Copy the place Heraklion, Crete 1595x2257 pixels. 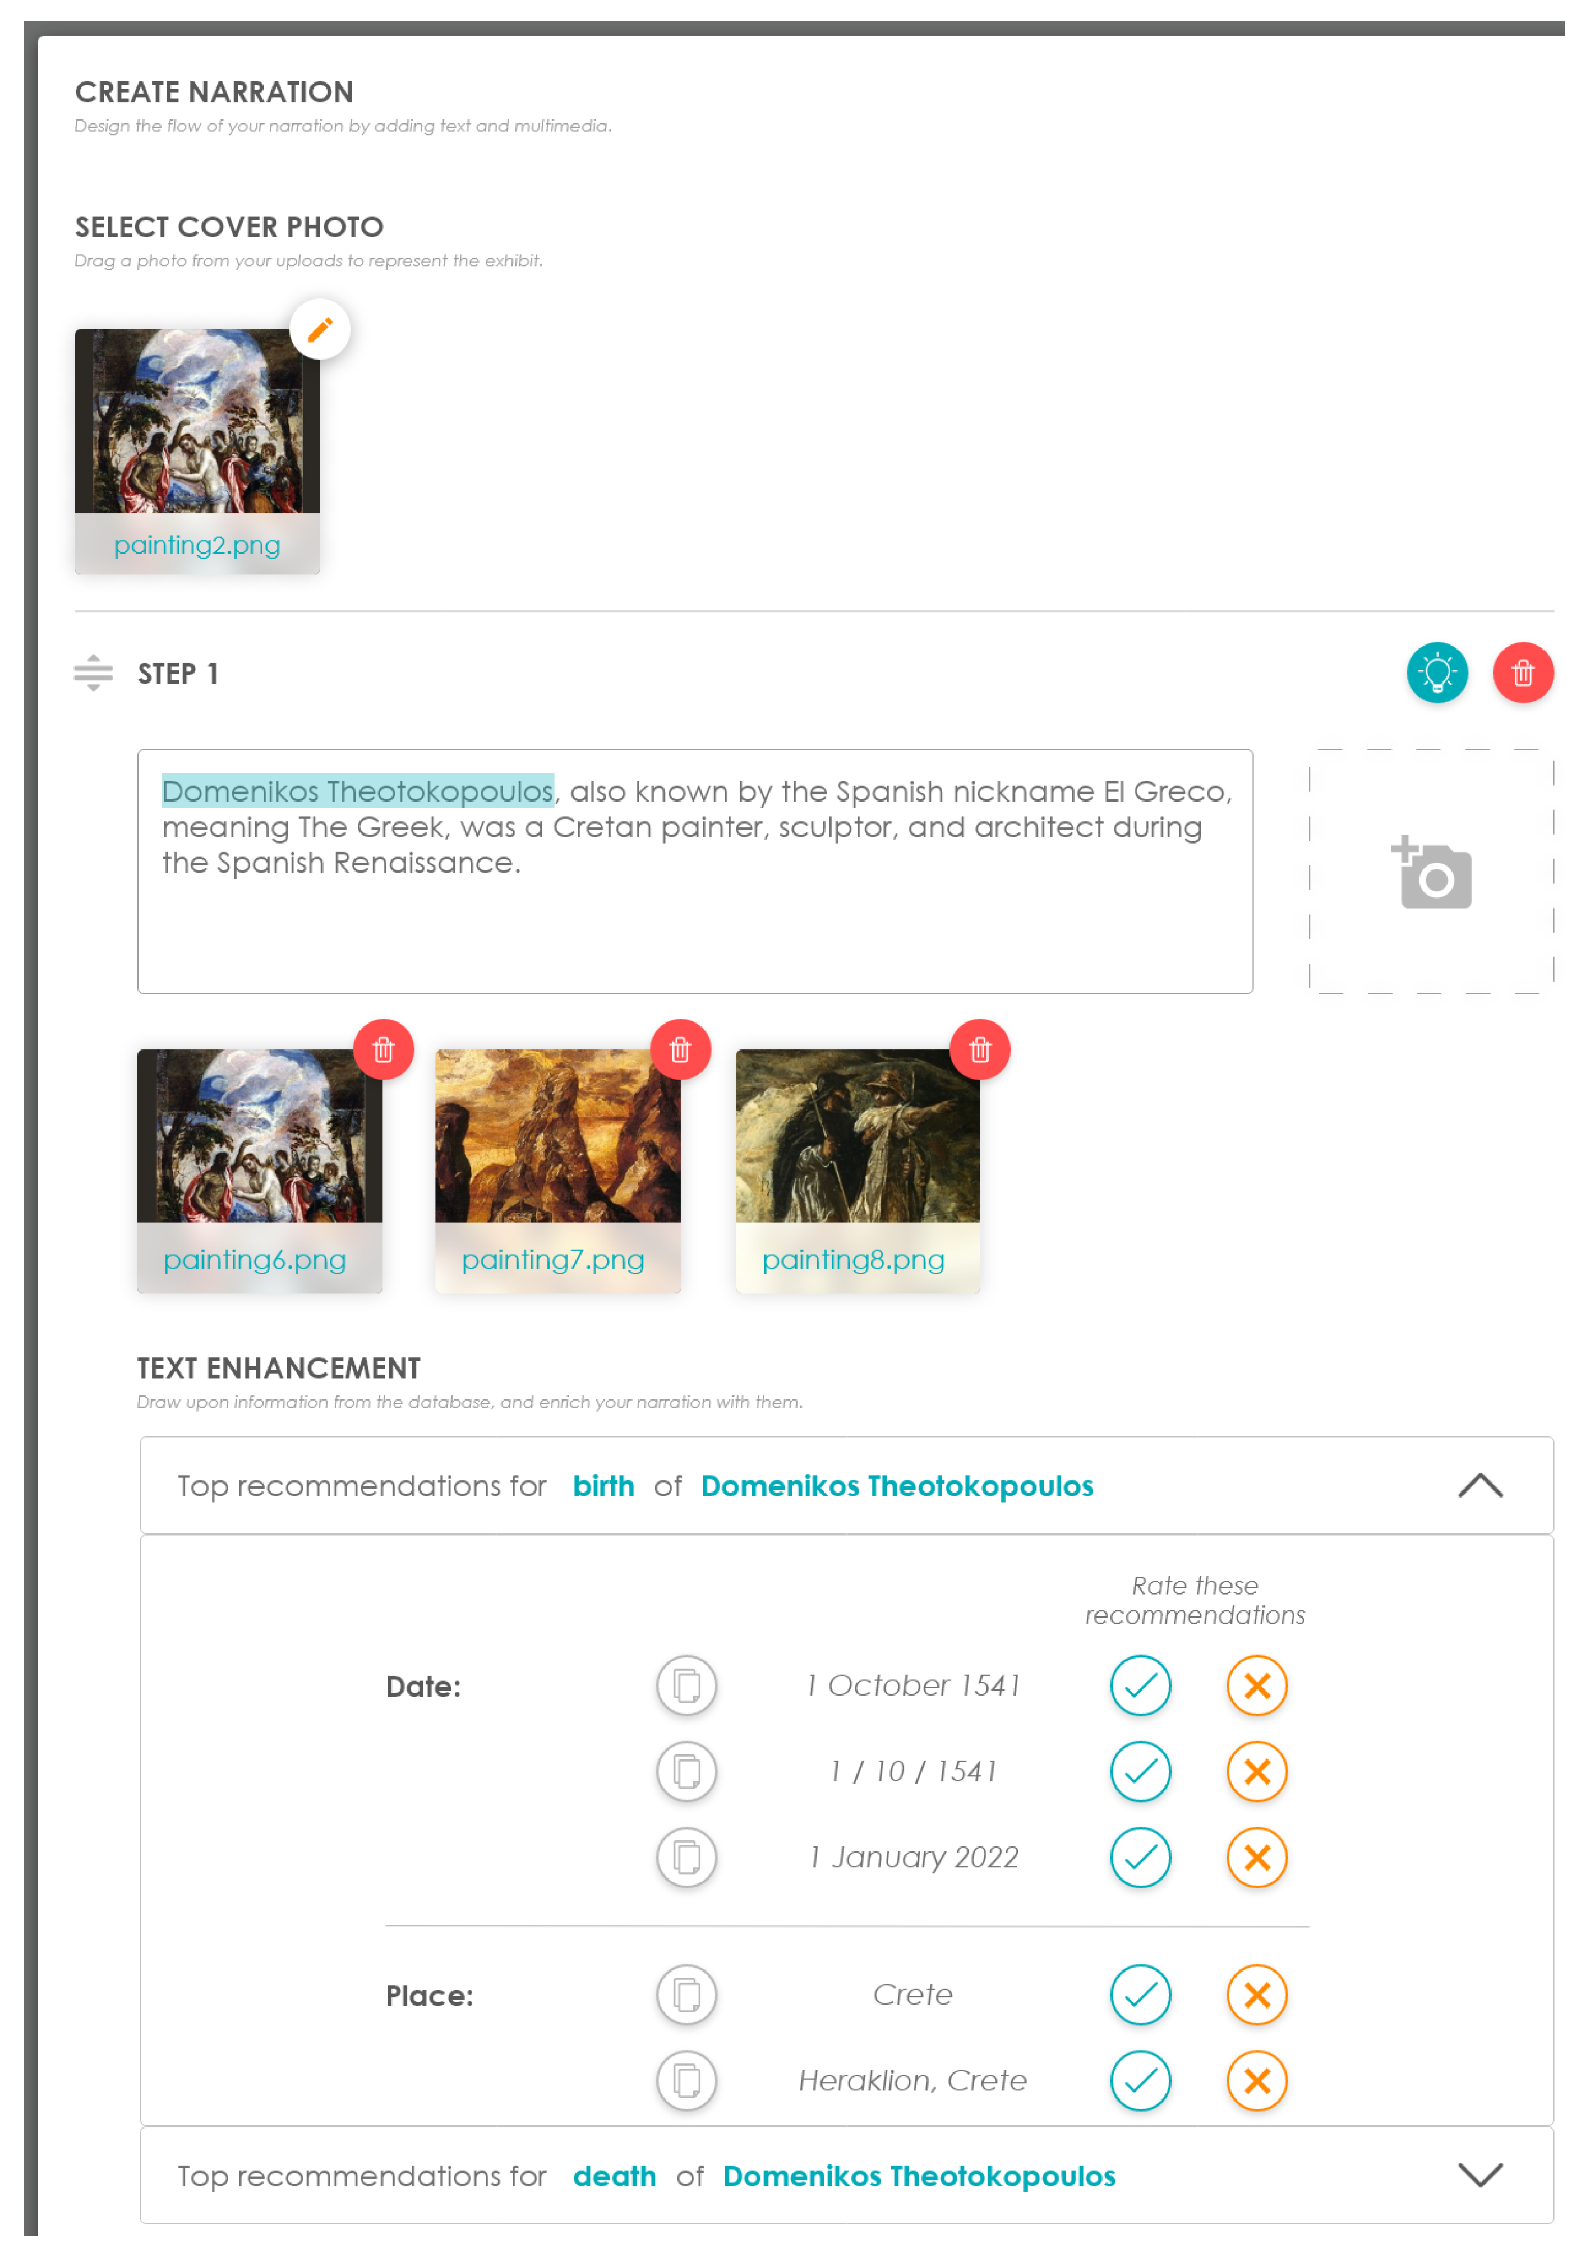tap(686, 2080)
